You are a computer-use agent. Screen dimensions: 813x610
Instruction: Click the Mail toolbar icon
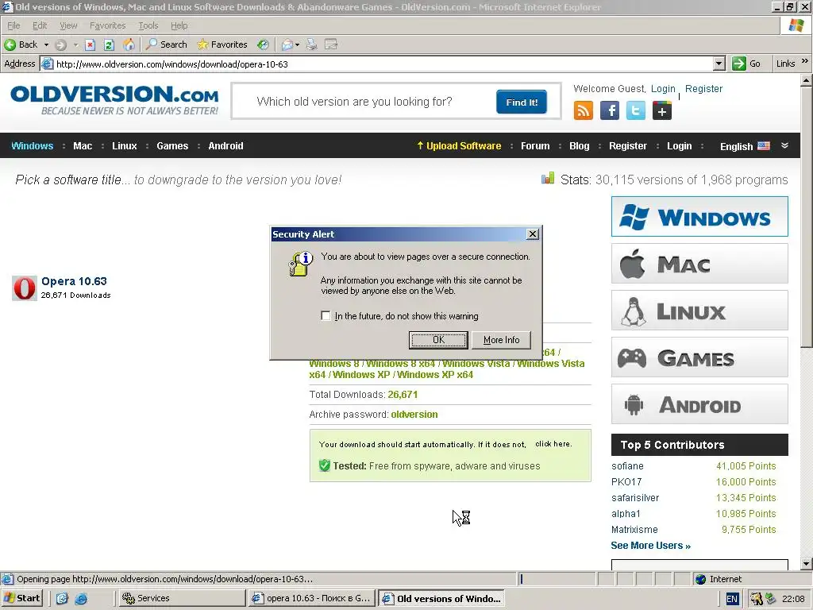tap(287, 44)
